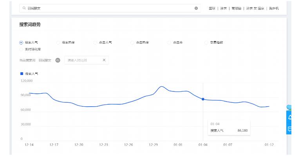Click the 瑜伽垫 suggested keyword link

[236, 8]
